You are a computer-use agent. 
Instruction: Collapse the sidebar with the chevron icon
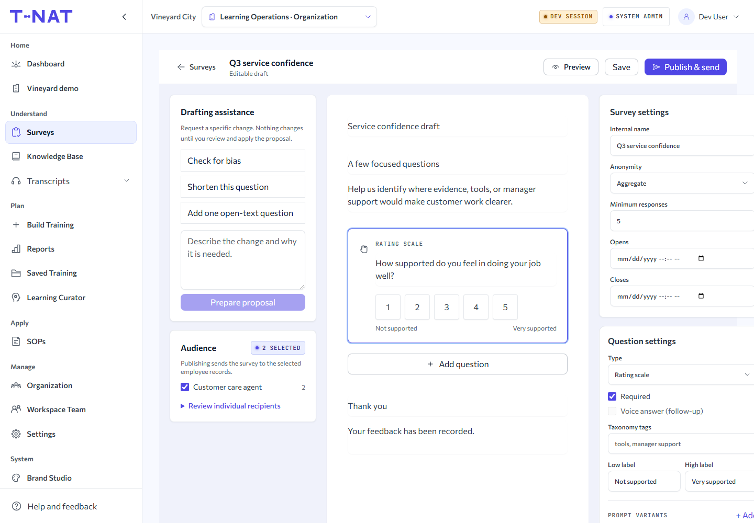pos(124,17)
